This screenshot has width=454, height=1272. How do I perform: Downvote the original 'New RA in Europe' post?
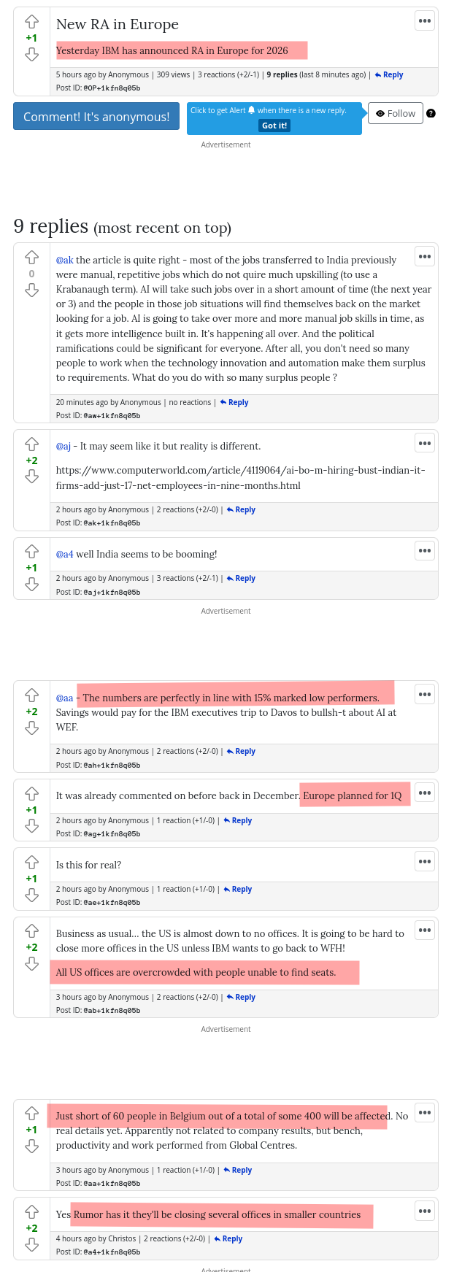[x=31, y=55]
